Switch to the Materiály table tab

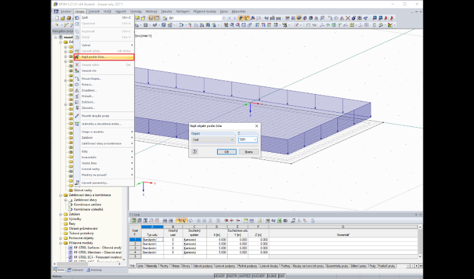[152, 266]
